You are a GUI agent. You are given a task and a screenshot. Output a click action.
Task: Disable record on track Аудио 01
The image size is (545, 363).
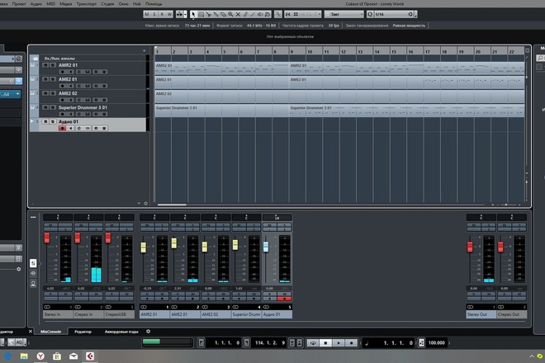tap(62, 129)
